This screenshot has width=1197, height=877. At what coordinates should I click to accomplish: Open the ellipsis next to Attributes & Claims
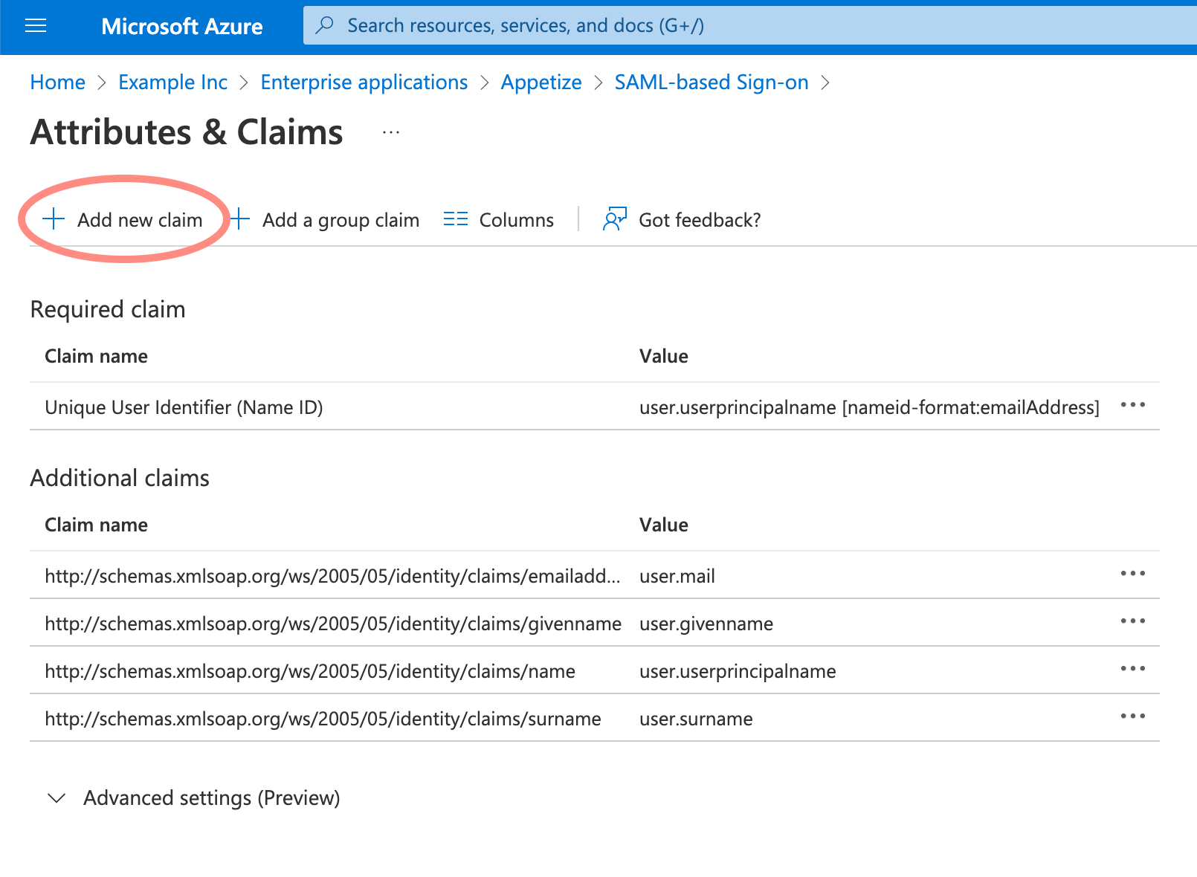tap(390, 133)
